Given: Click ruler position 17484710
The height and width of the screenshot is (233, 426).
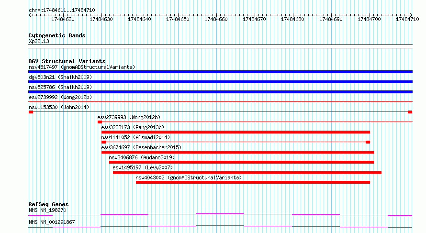Looking at the screenshot, I should [407, 19].
